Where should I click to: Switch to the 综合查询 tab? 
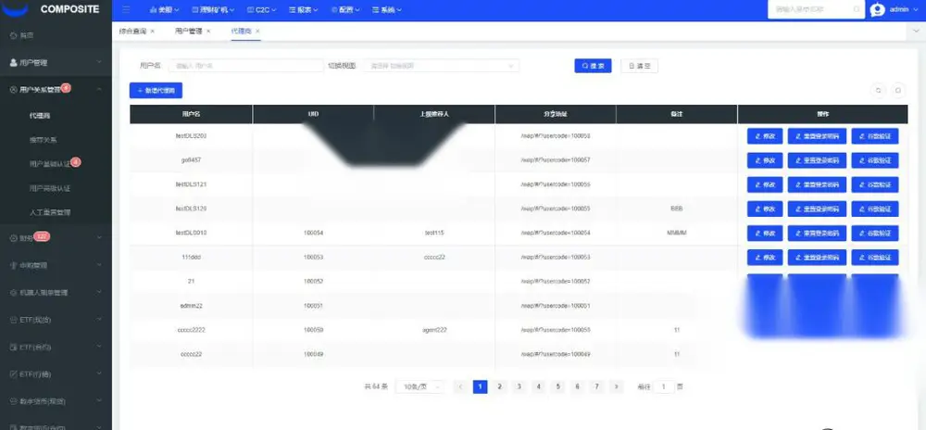tap(132, 32)
